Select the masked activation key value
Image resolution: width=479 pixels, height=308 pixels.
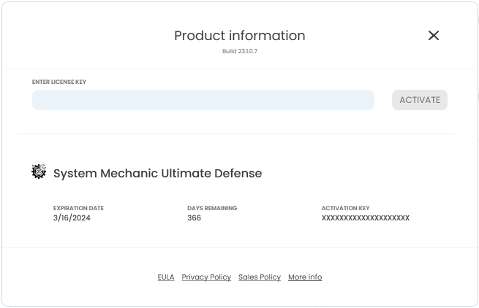[366, 217]
